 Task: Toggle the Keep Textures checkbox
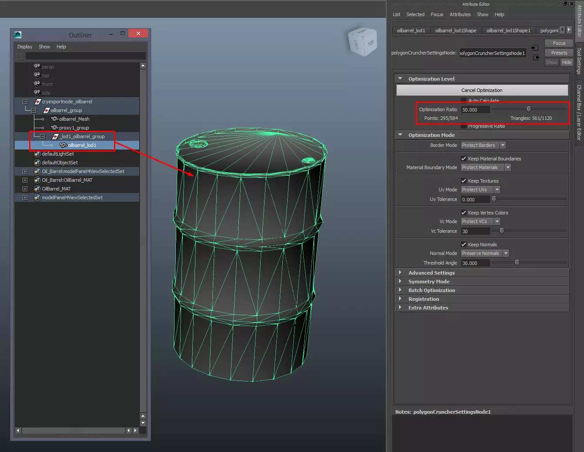pyautogui.click(x=463, y=181)
